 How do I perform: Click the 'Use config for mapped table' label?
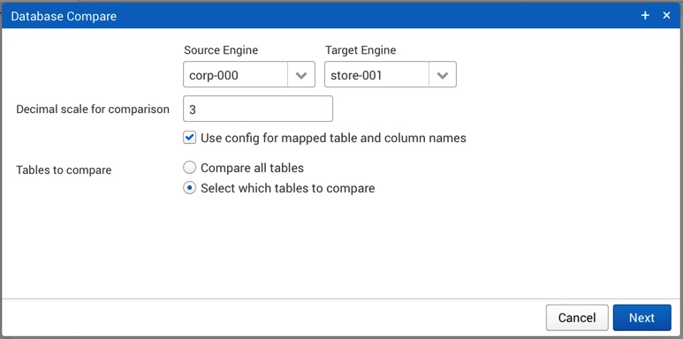[x=333, y=138]
